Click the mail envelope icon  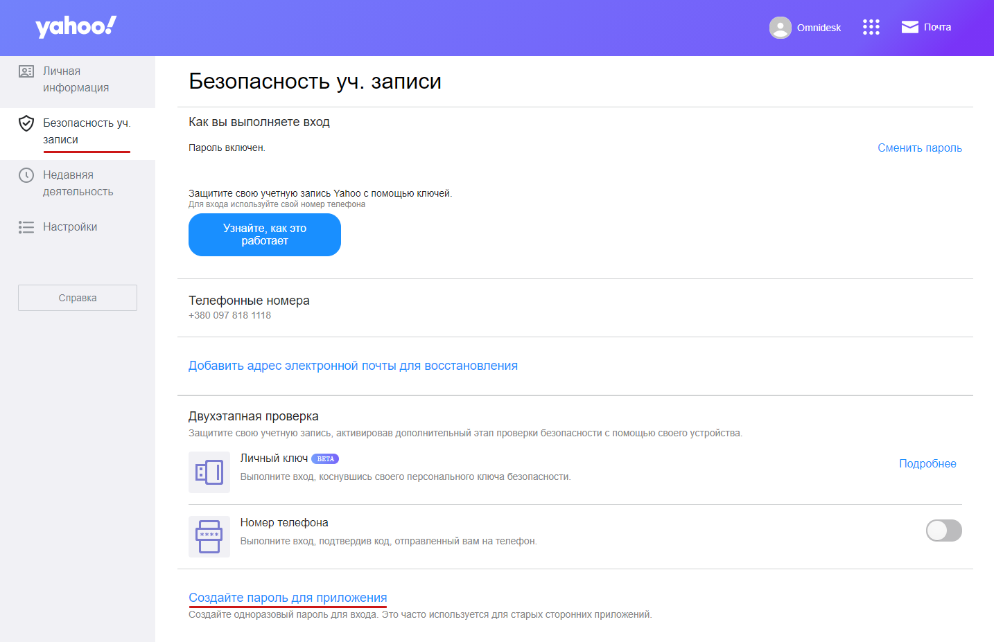(909, 27)
